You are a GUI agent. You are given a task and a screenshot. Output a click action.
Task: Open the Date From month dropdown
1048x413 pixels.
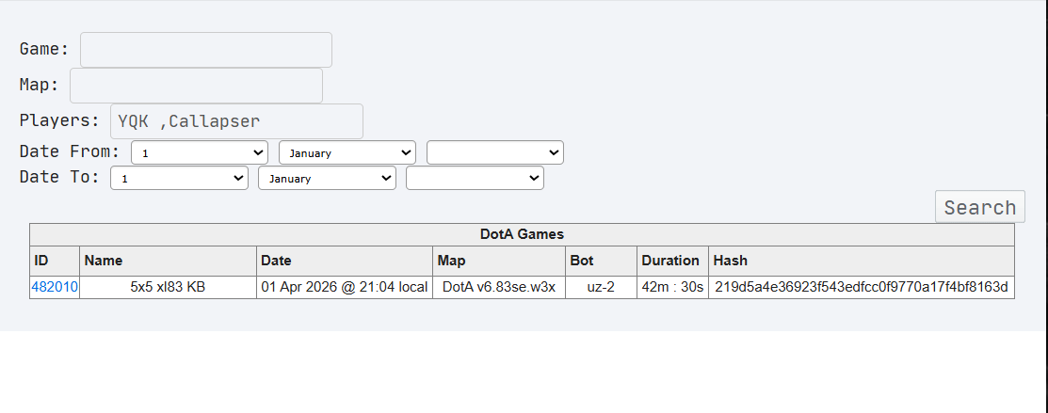point(347,152)
